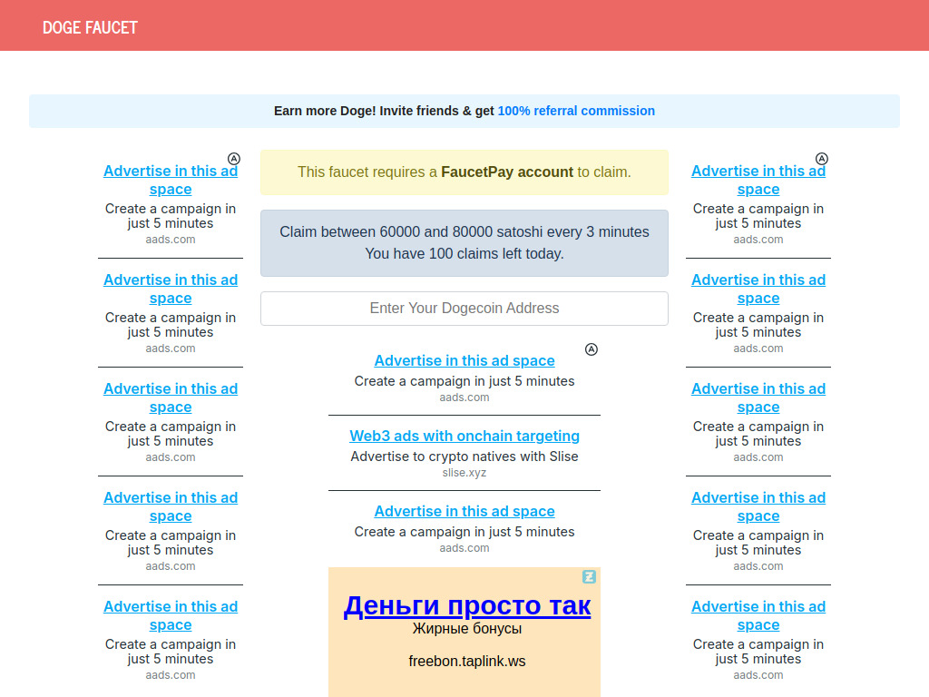Click the DOGE FAUCET header title
The width and height of the screenshot is (929, 697).
(x=90, y=27)
